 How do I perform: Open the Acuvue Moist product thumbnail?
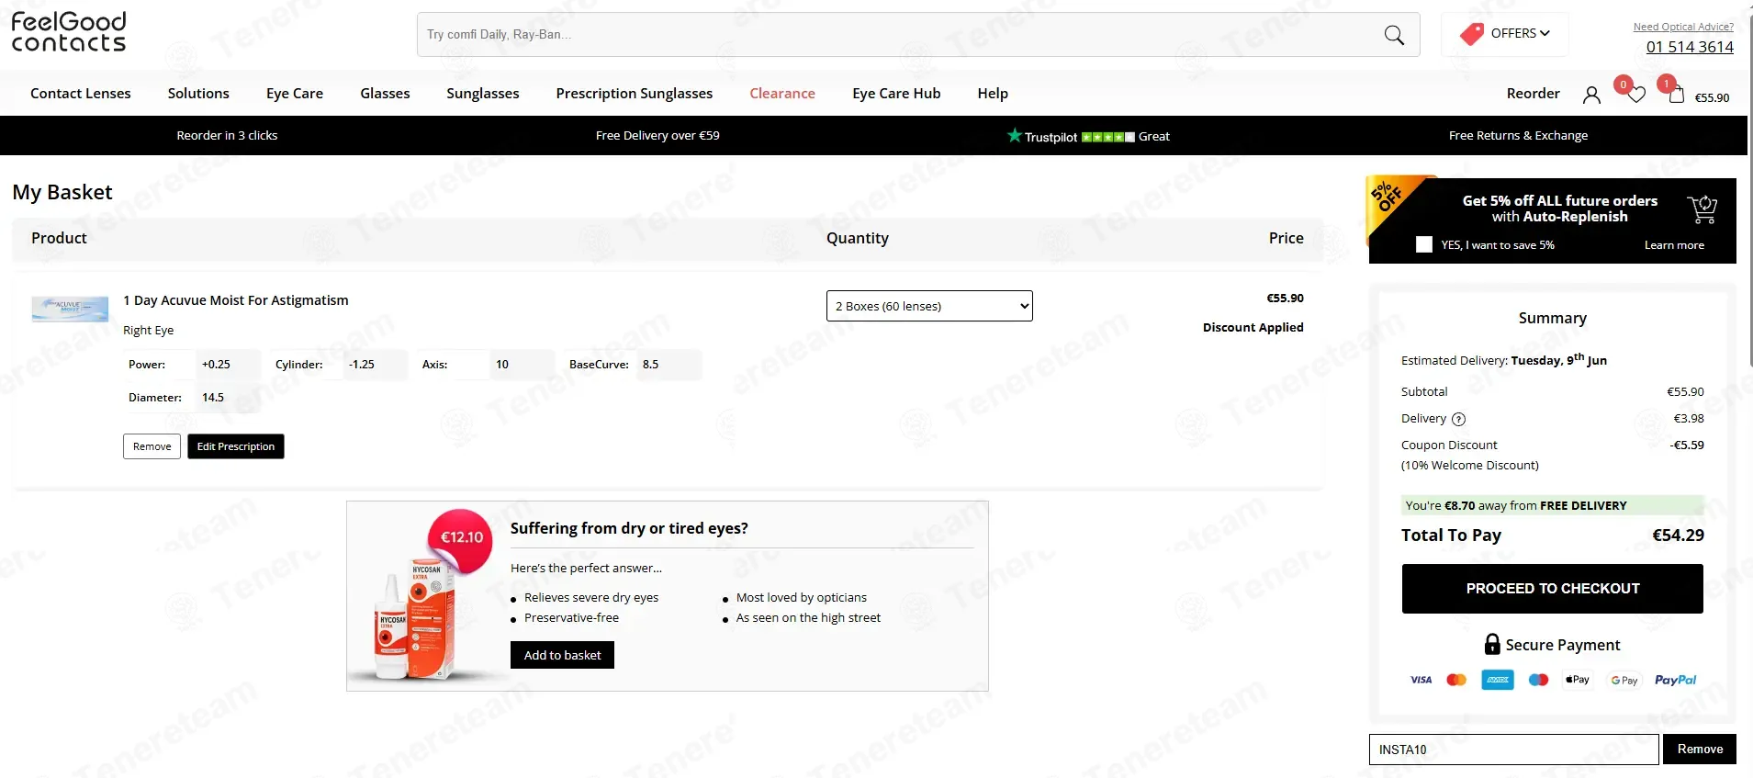[70, 309]
